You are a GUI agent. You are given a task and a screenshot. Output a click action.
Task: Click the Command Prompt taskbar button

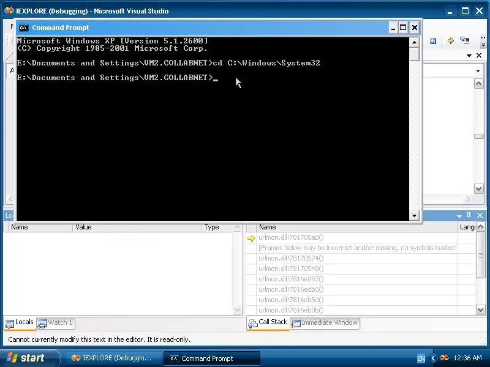point(211,358)
